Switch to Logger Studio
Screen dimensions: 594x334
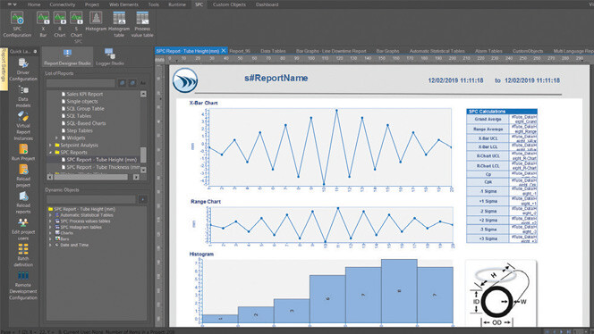click(110, 57)
